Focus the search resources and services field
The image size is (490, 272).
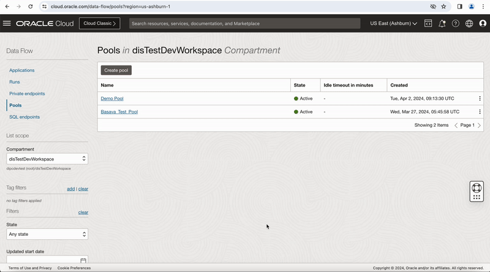(x=244, y=23)
